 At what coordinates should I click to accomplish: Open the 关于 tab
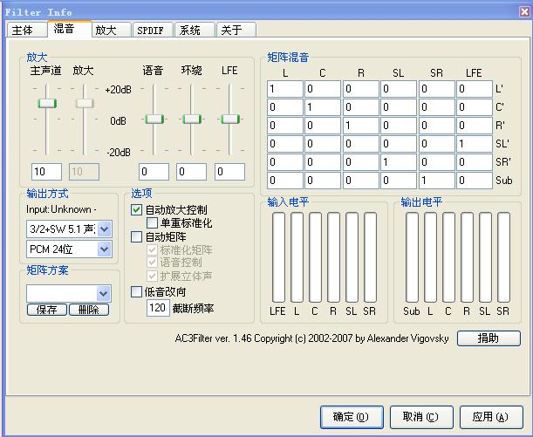(x=236, y=30)
